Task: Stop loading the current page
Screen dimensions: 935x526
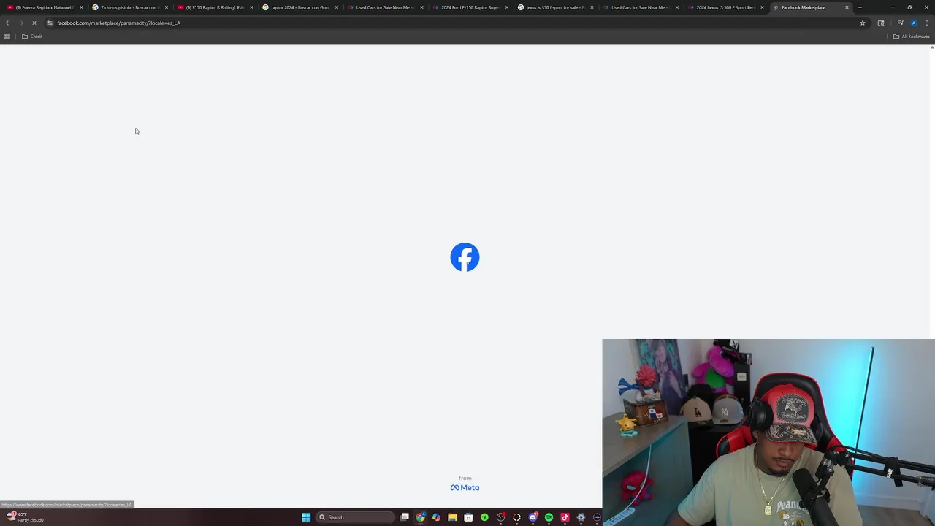Action: pos(34,23)
